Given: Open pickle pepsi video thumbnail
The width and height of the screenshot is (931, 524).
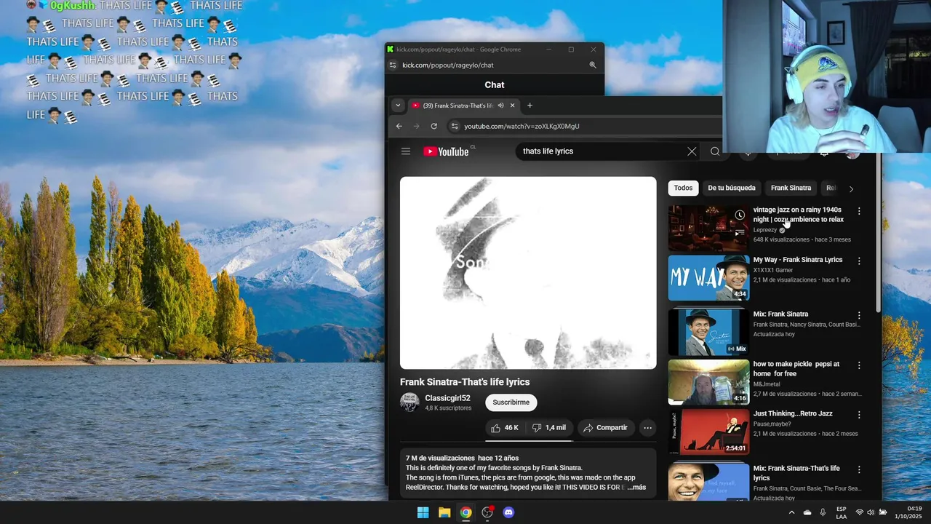Looking at the screenshot, I should 708,382.
